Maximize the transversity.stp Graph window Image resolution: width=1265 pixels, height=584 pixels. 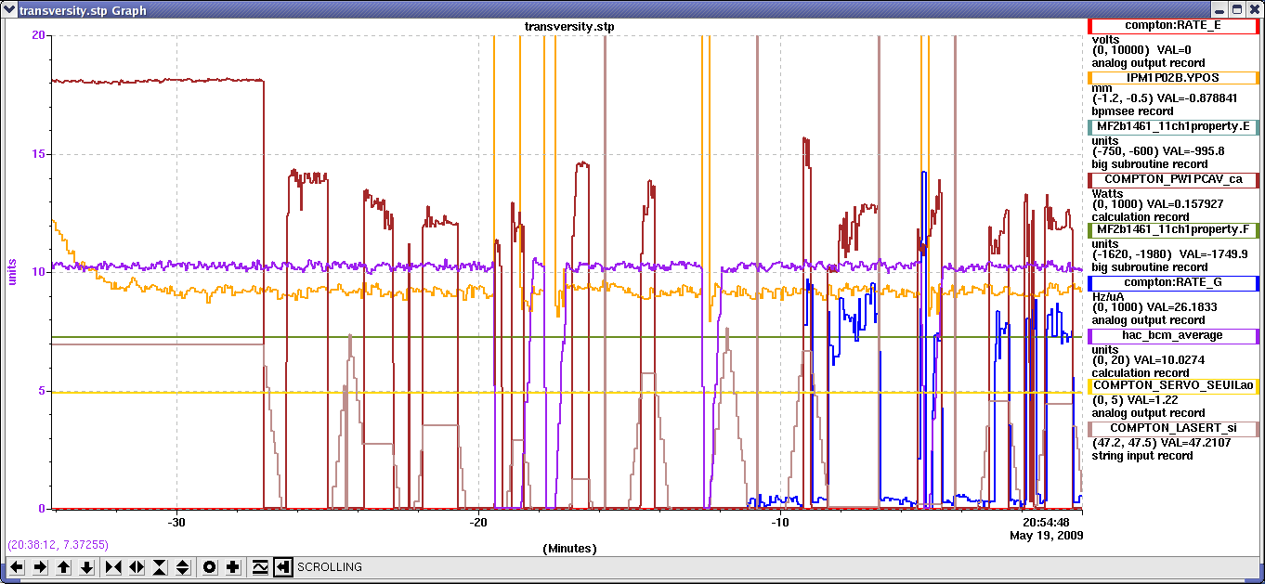coord(1237,8)
